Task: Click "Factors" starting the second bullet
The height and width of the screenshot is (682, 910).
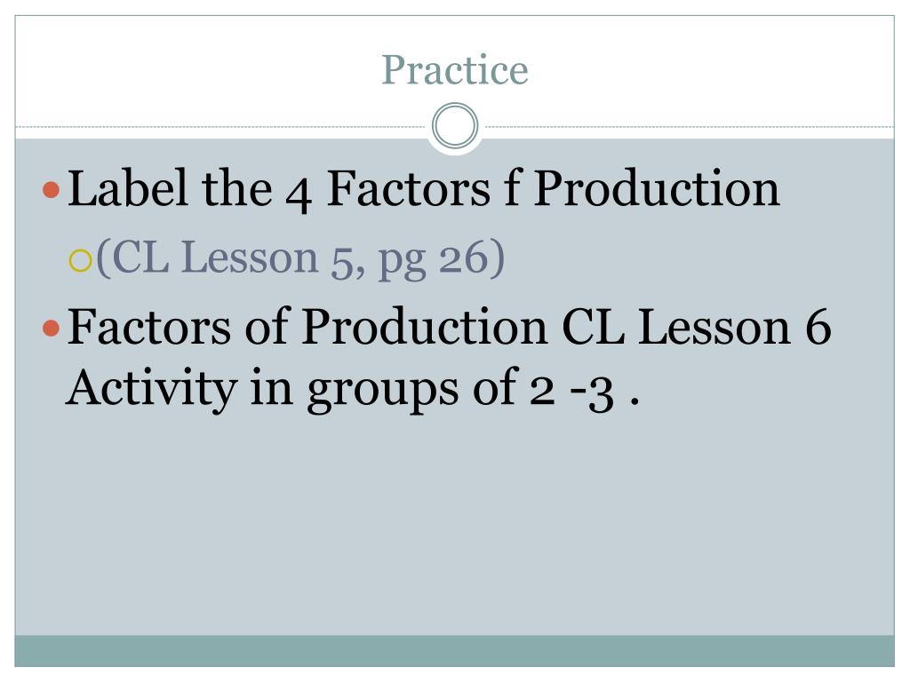Action: click(x=149, y=327)
